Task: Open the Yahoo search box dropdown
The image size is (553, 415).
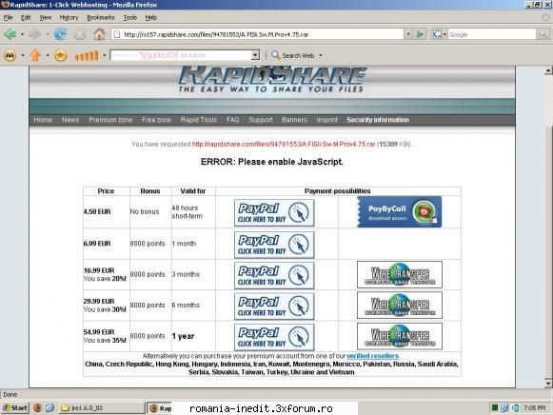Action: click(x=255, y=55)
